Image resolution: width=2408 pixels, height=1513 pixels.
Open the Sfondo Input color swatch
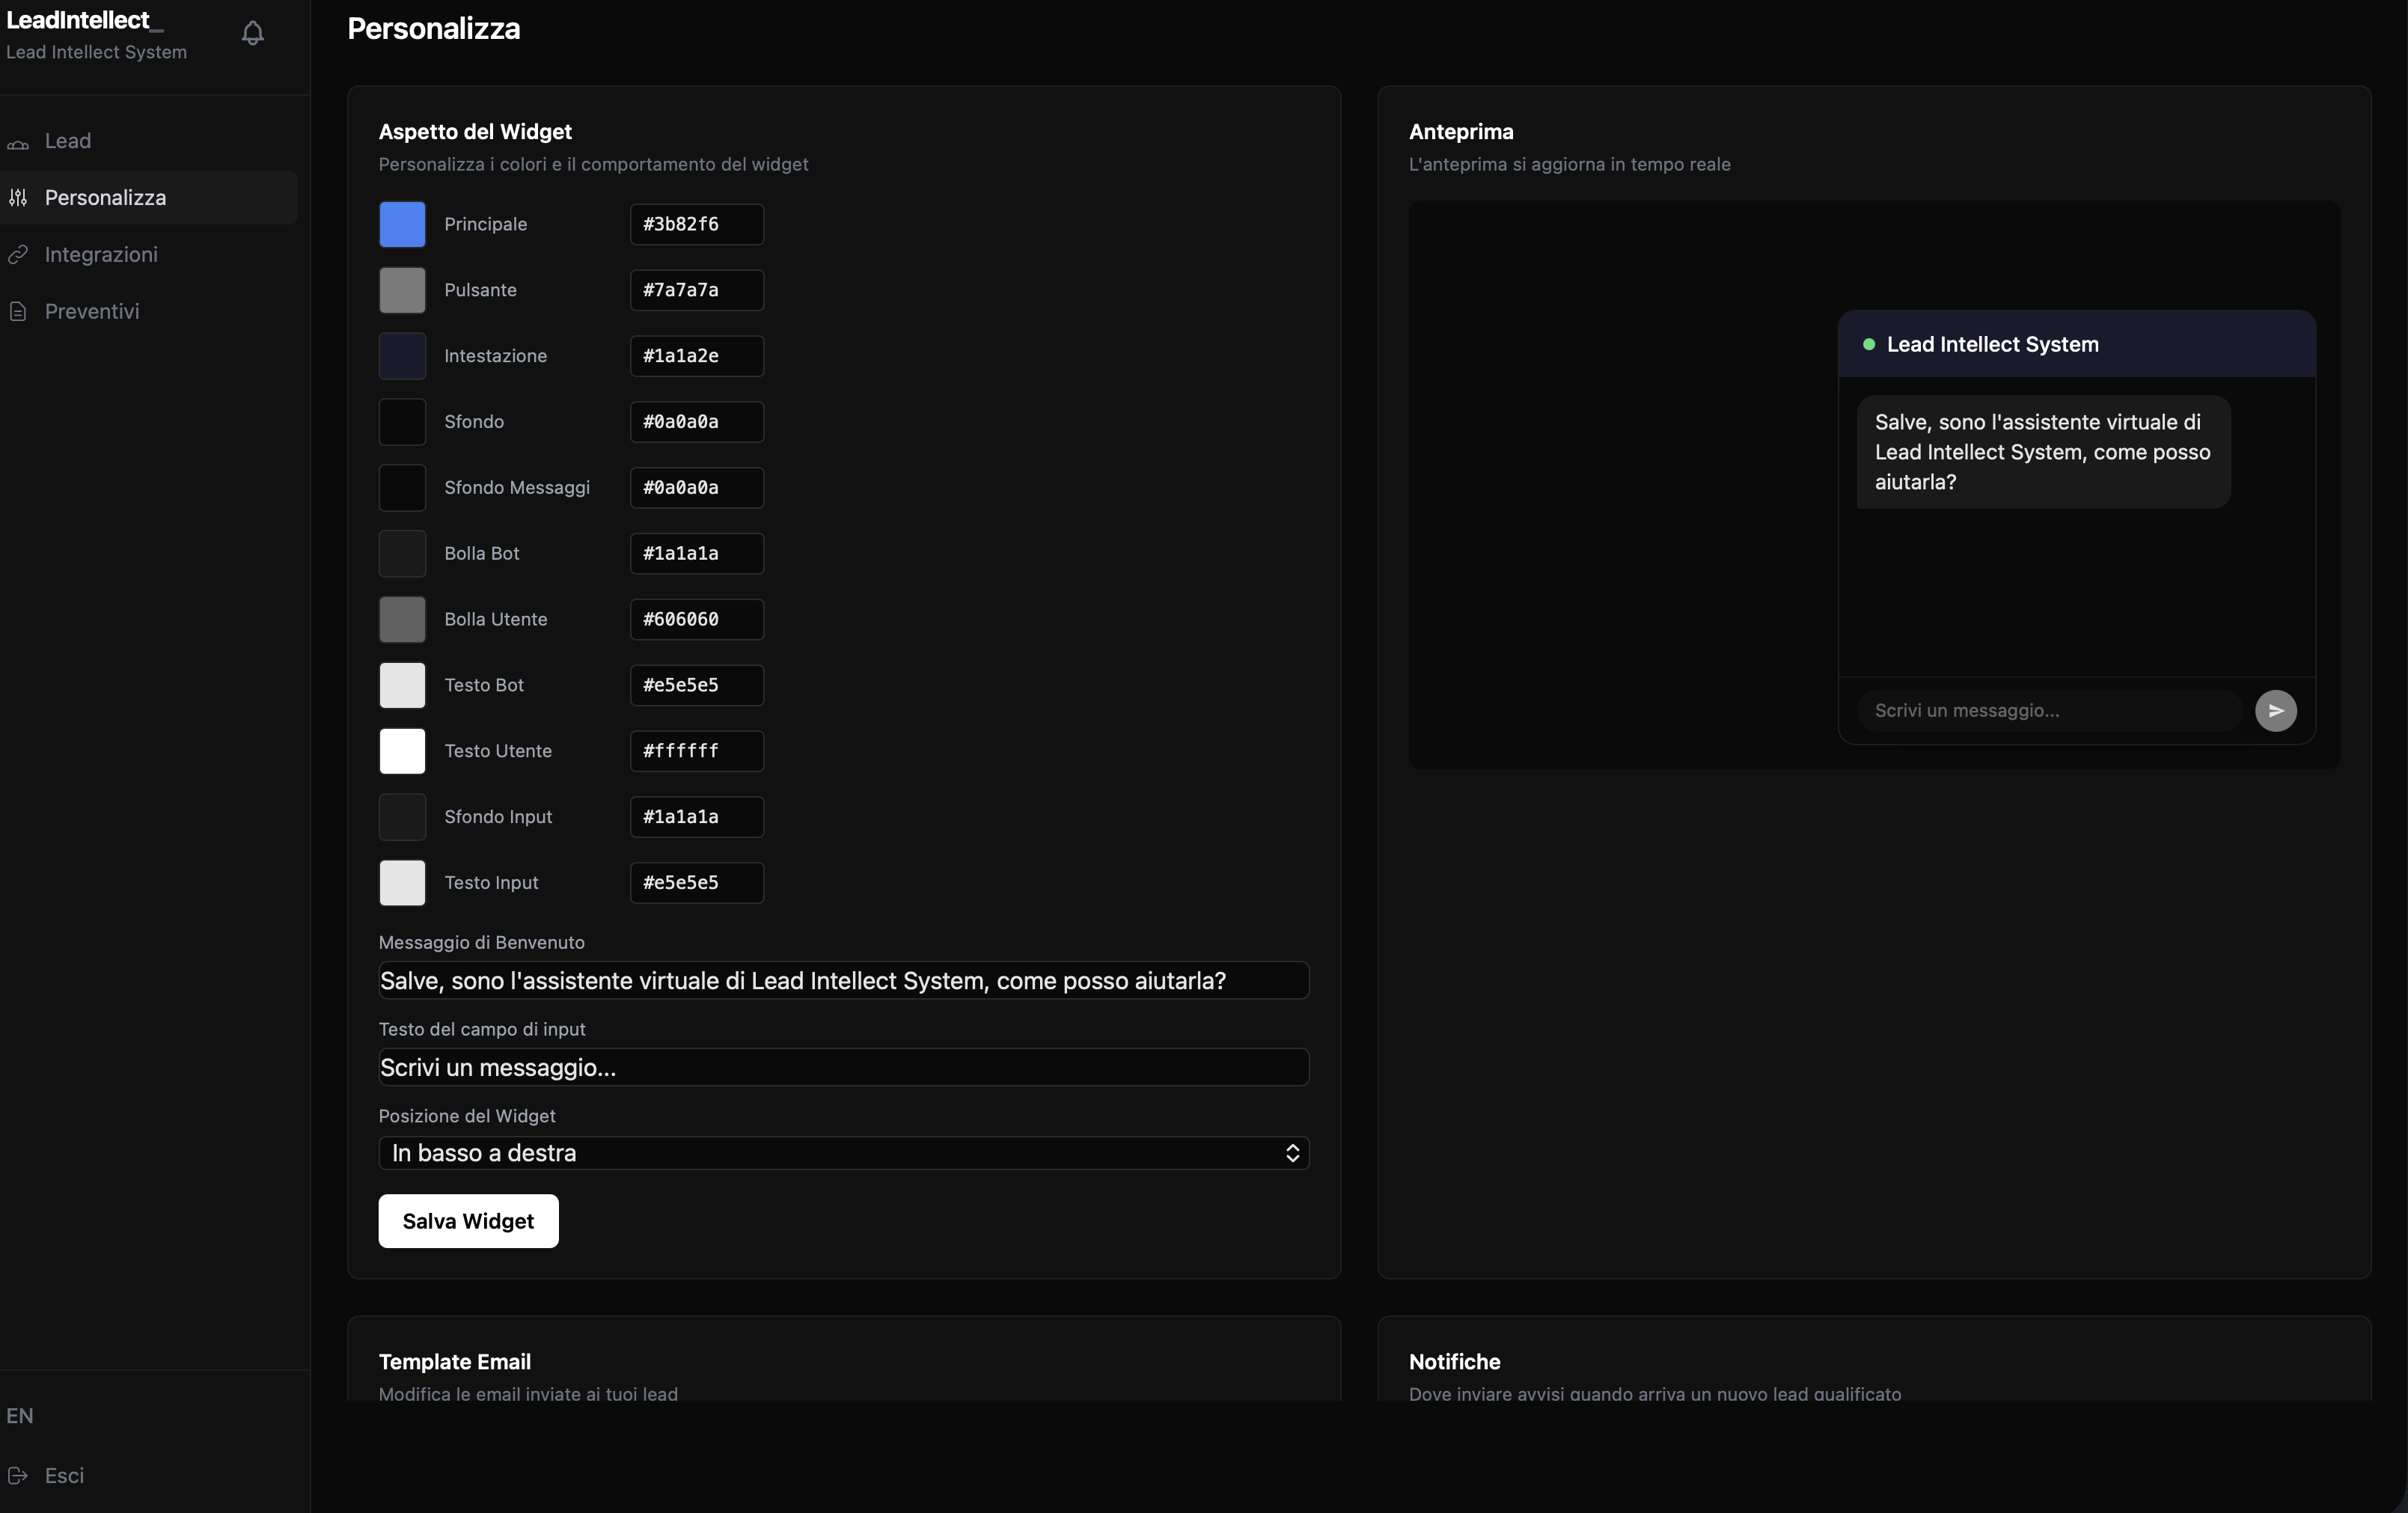coord(402,817)
